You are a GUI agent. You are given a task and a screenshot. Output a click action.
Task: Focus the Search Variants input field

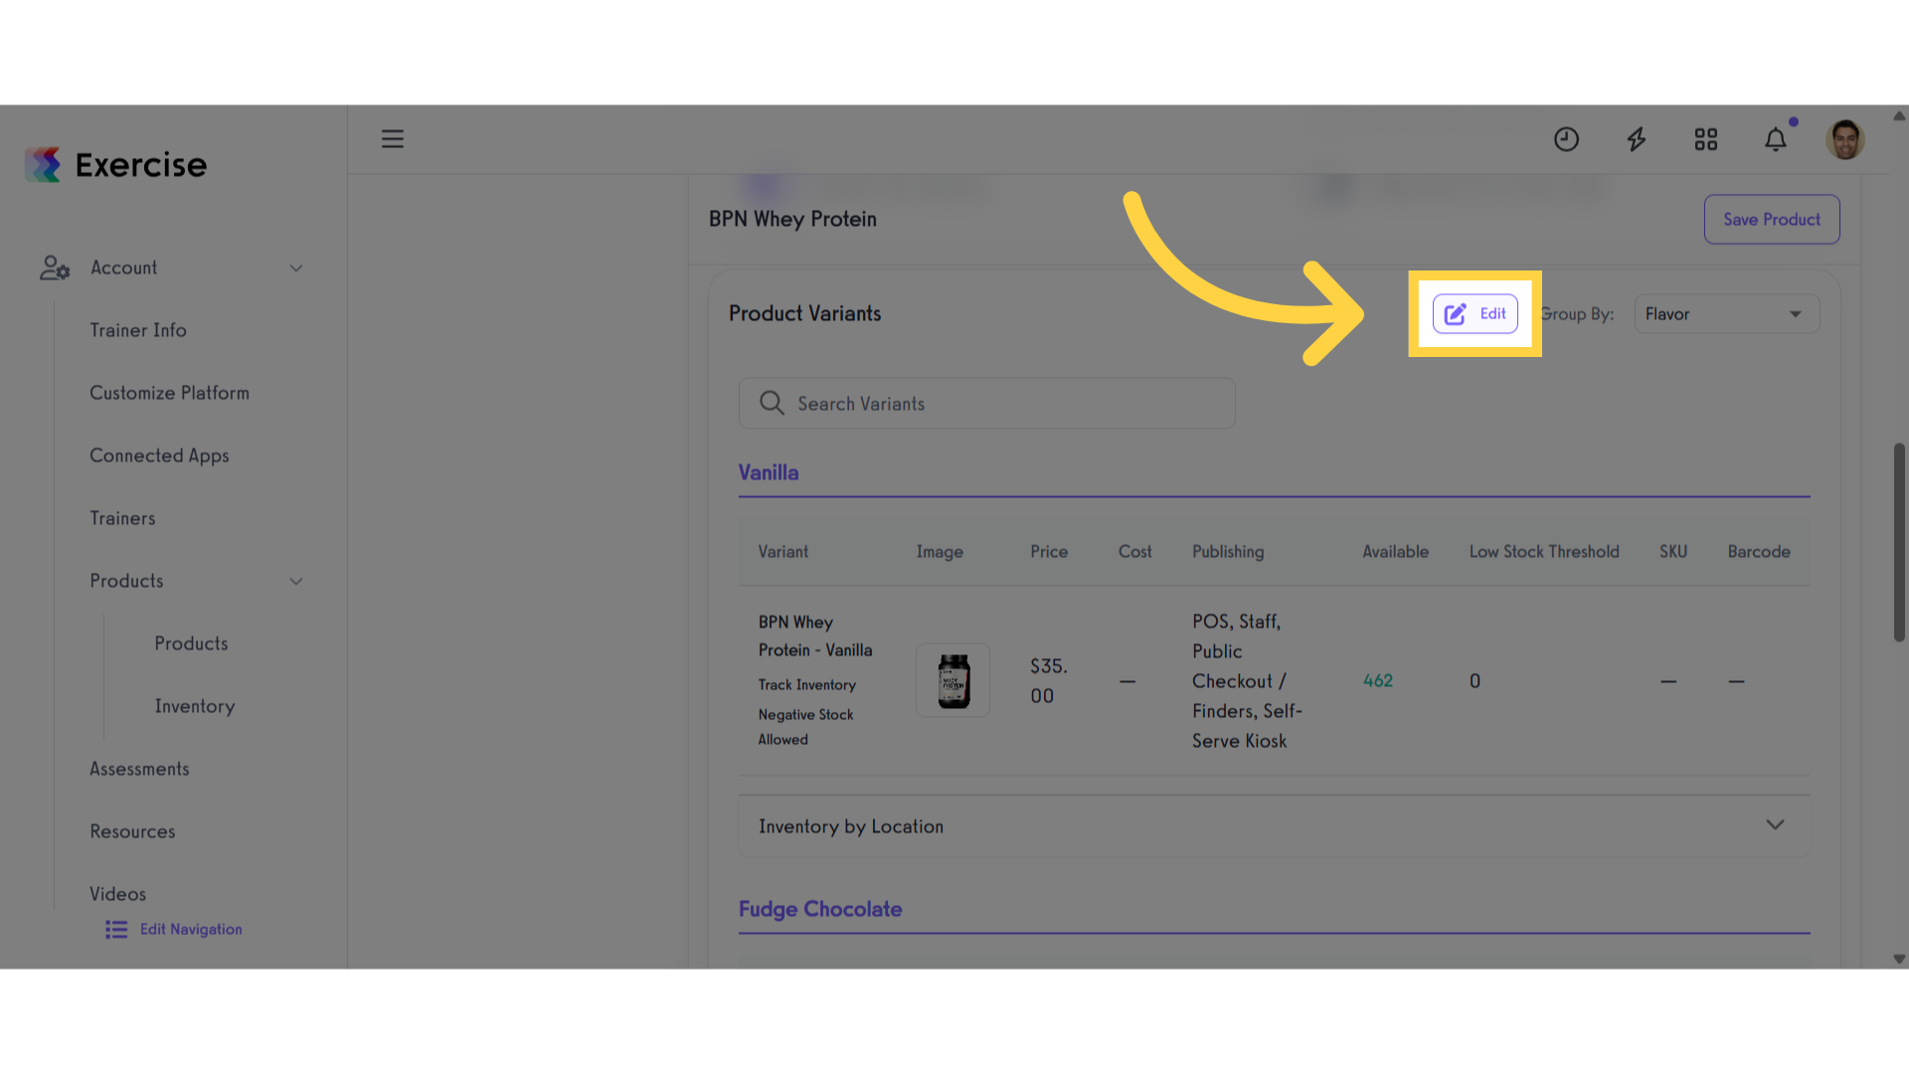click(986, 403)
